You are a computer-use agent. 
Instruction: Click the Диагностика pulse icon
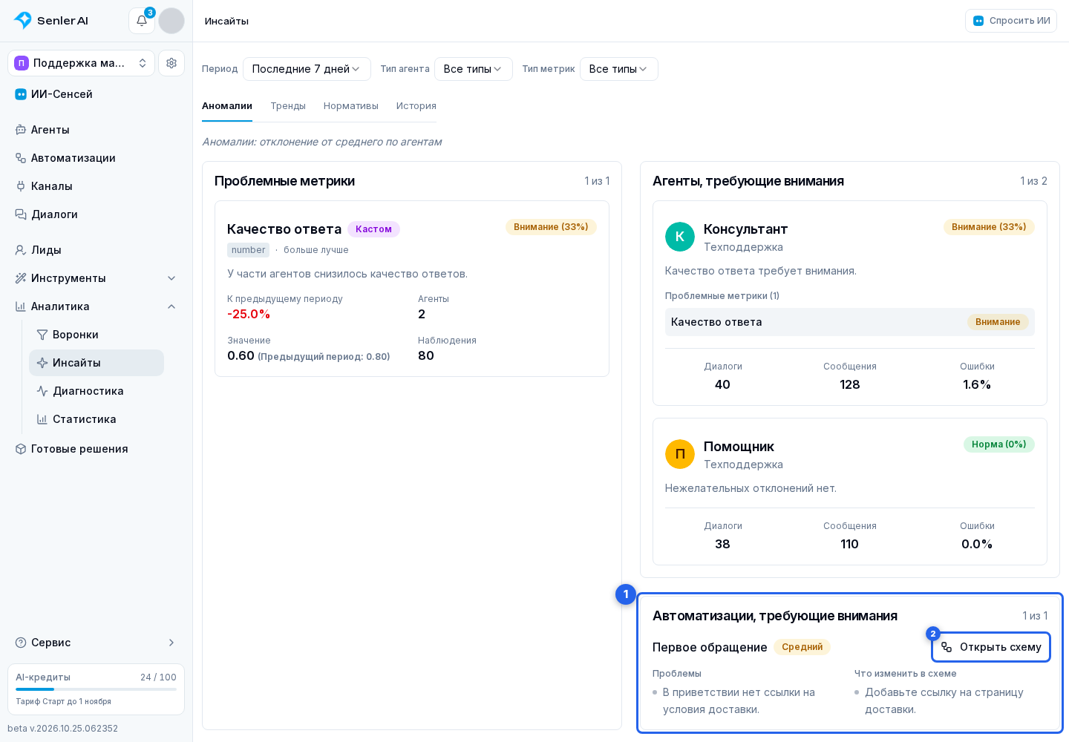coord(42,391)
